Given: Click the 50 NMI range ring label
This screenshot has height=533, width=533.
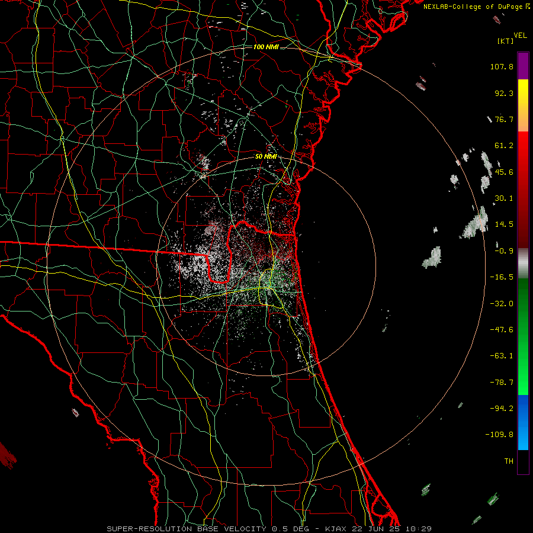Looking at the screenshot, I should pos(266,157).
